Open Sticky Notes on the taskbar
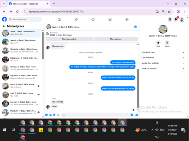The image size is (189, 141). click(41, 130)
